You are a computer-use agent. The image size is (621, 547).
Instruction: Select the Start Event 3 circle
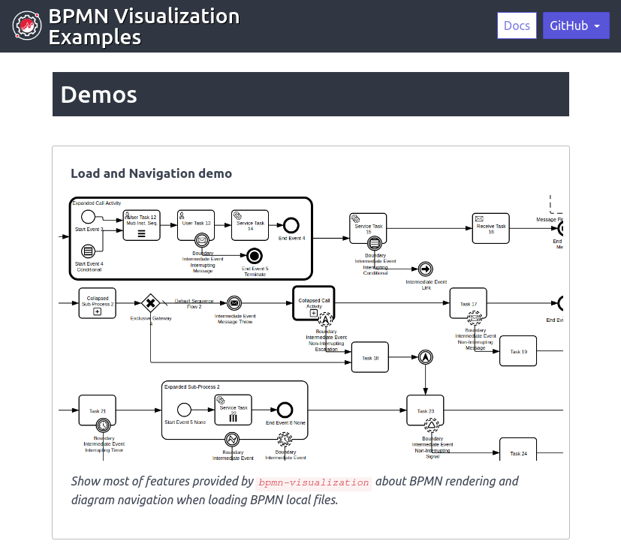coord(88,217)
